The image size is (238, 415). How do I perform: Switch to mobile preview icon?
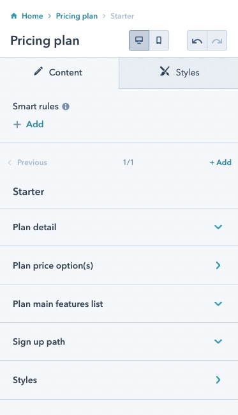pos(159,40)
